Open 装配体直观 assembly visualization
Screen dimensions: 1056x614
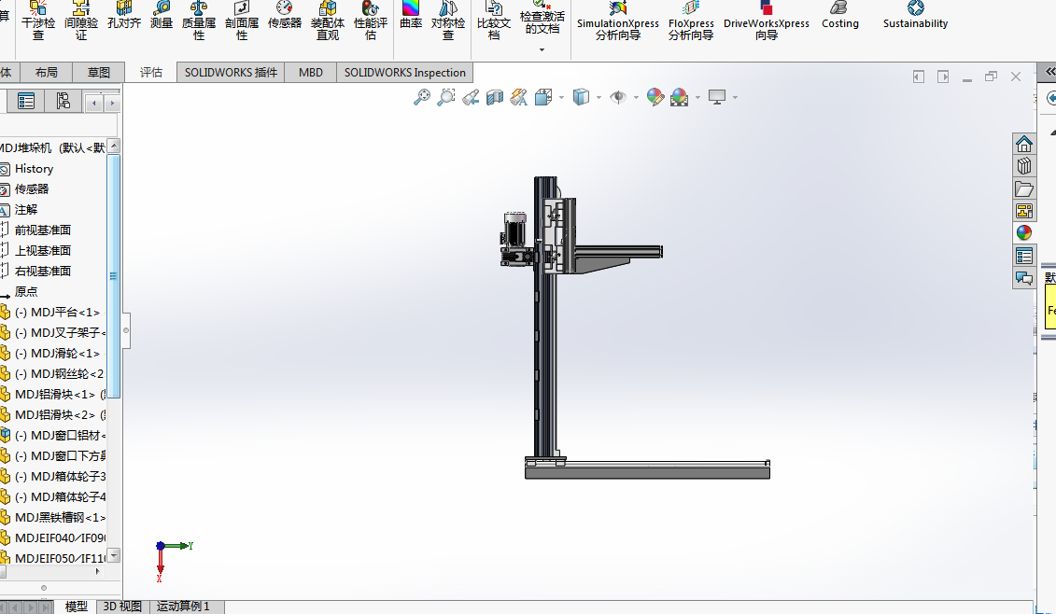point(328,21)
